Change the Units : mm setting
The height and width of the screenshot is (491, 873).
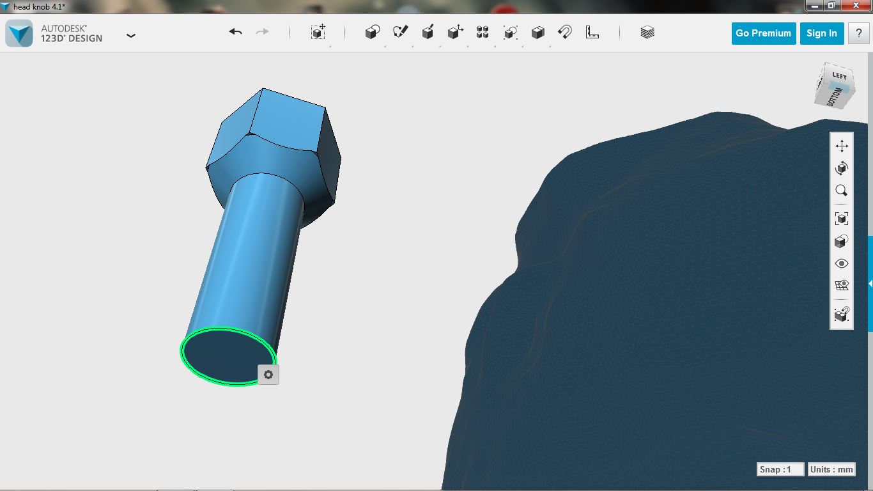831,469
